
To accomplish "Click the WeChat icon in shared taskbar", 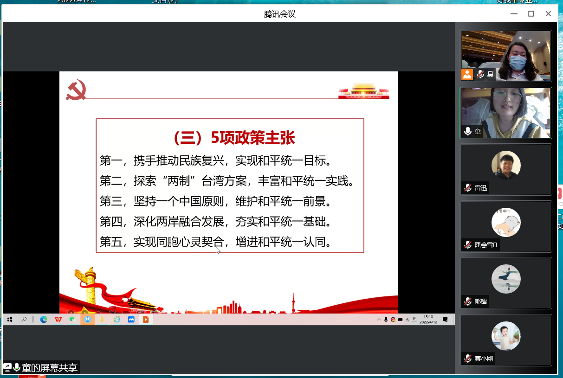I will pos(72,319).
